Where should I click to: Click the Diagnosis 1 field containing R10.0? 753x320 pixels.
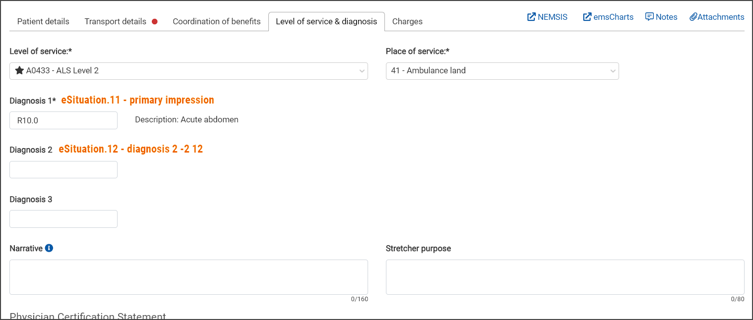point(63,120)
